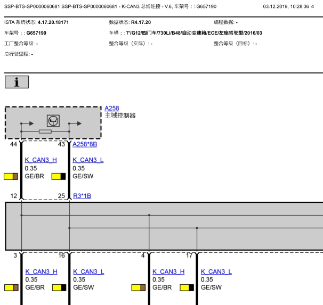Screen dimensions: 323x305
Task: Open the K_CAN3_H link below pin 4
Action: click(x=168, y=271)
